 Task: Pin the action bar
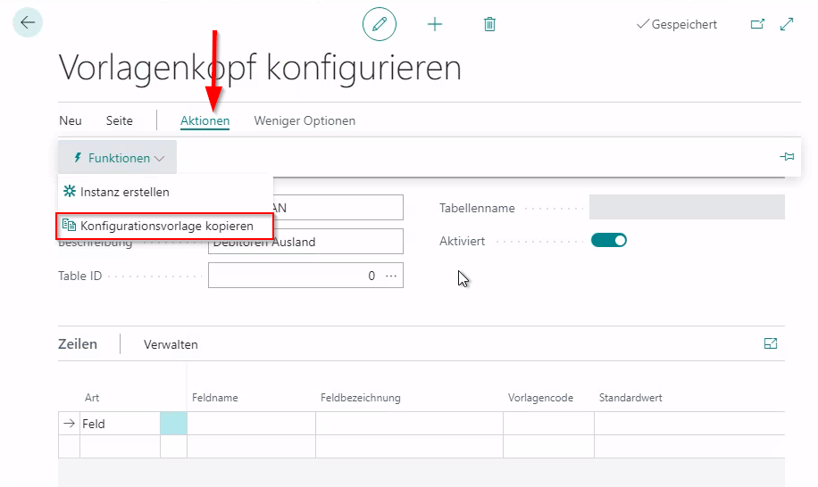point(787,156)
